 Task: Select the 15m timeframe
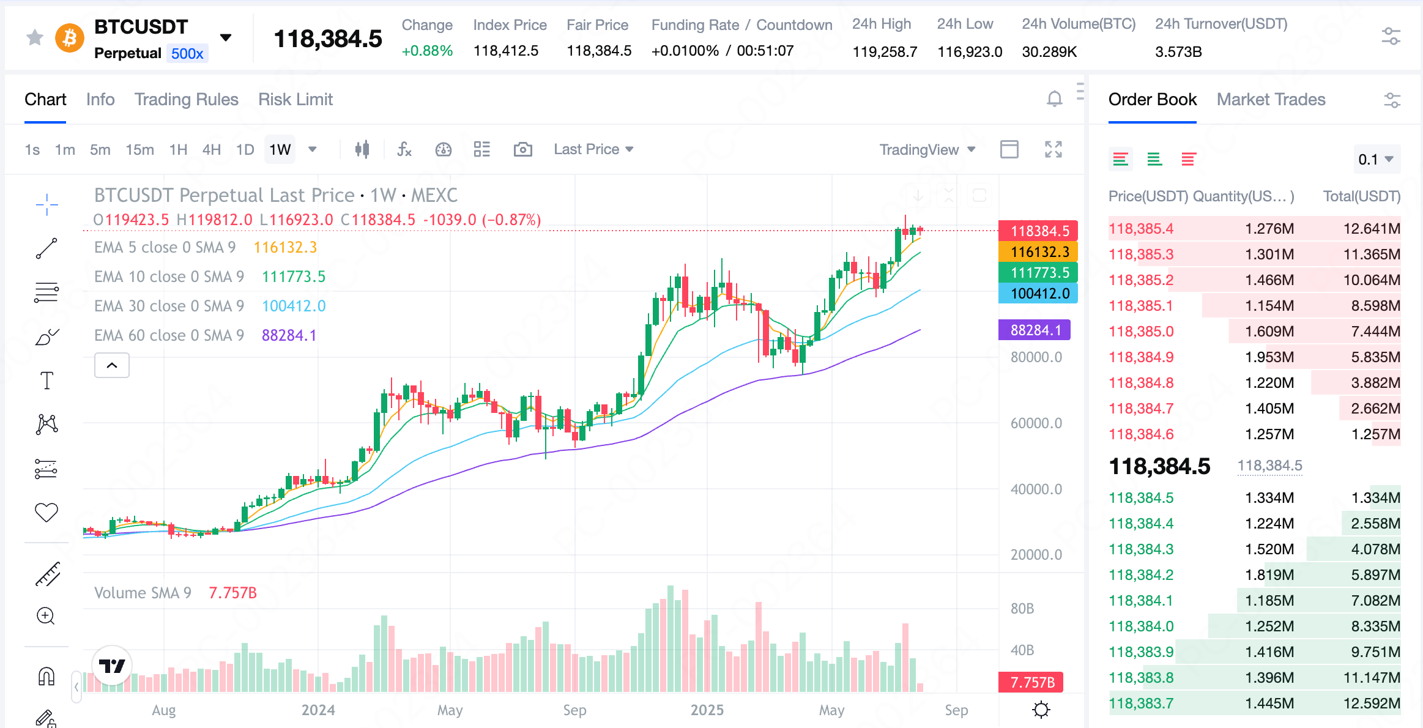coord(139,149)
